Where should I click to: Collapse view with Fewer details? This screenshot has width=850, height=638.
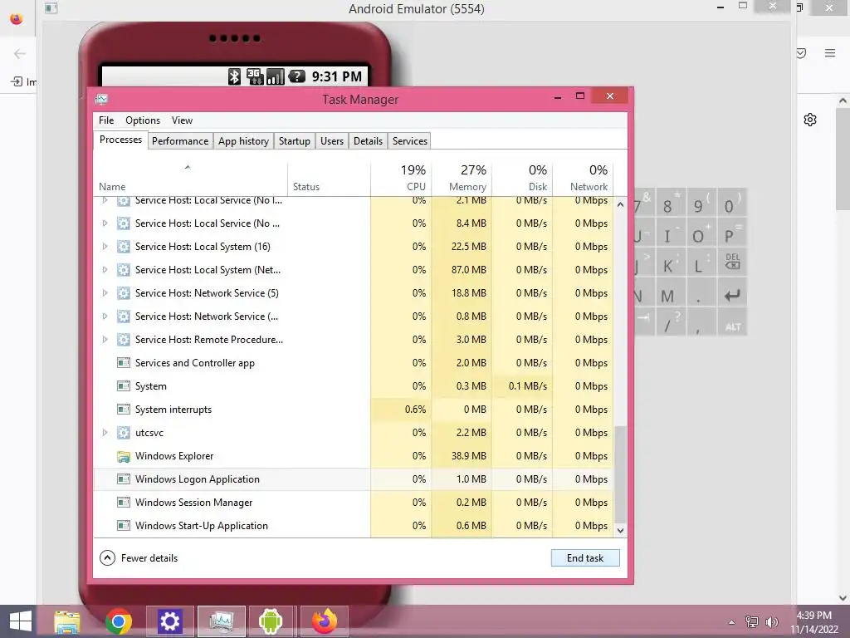pyautogui.click(x=139, y=557)
